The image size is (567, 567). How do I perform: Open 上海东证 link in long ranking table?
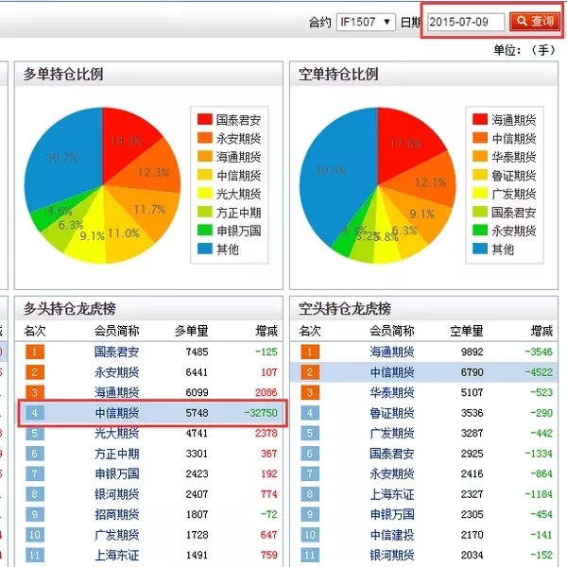click(117, 555)
